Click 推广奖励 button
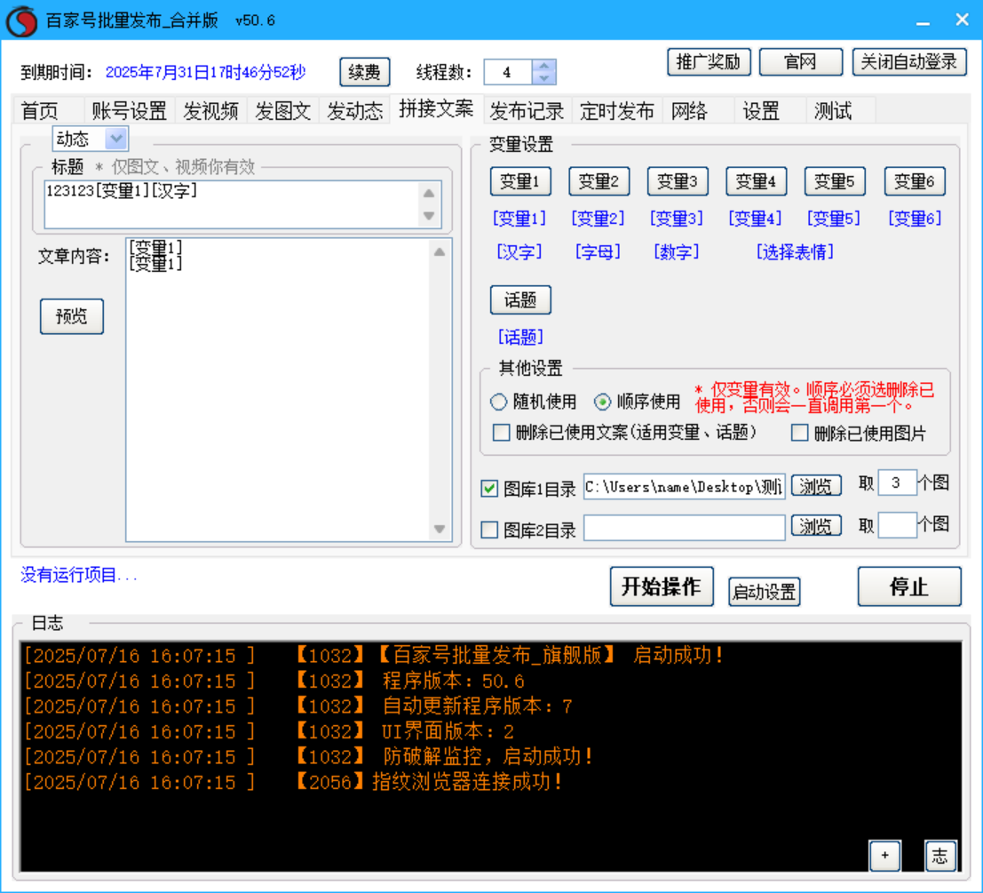 point(709,62)
